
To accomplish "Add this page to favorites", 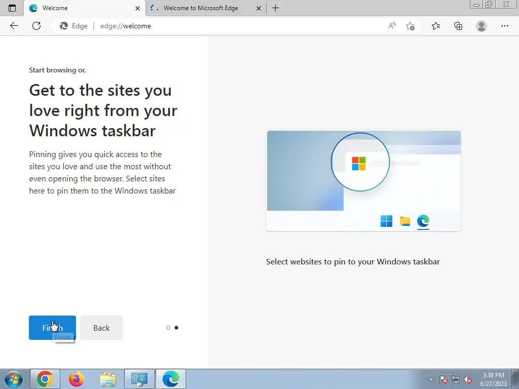I will coord(410,26).
